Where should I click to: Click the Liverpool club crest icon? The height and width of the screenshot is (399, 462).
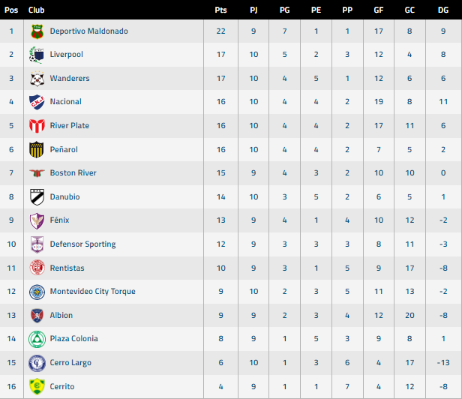coord(36,55)
